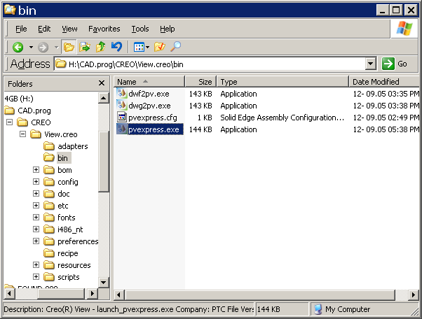The width and height of the screenshot is (422, 319).
Task: Click folder tree scroll down arrow
Action: tap(103, 282)
